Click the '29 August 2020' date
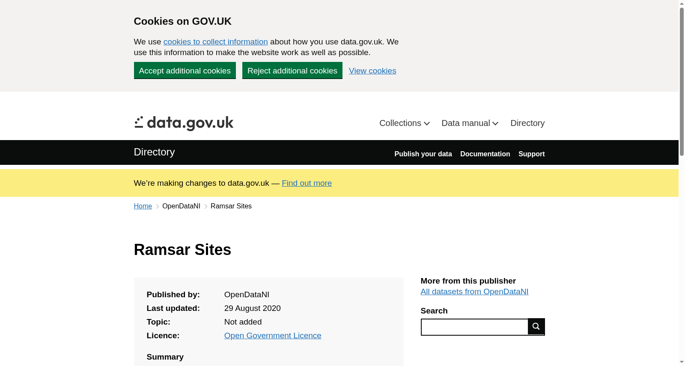Screen dimensions: 685x366 (253, 308)
